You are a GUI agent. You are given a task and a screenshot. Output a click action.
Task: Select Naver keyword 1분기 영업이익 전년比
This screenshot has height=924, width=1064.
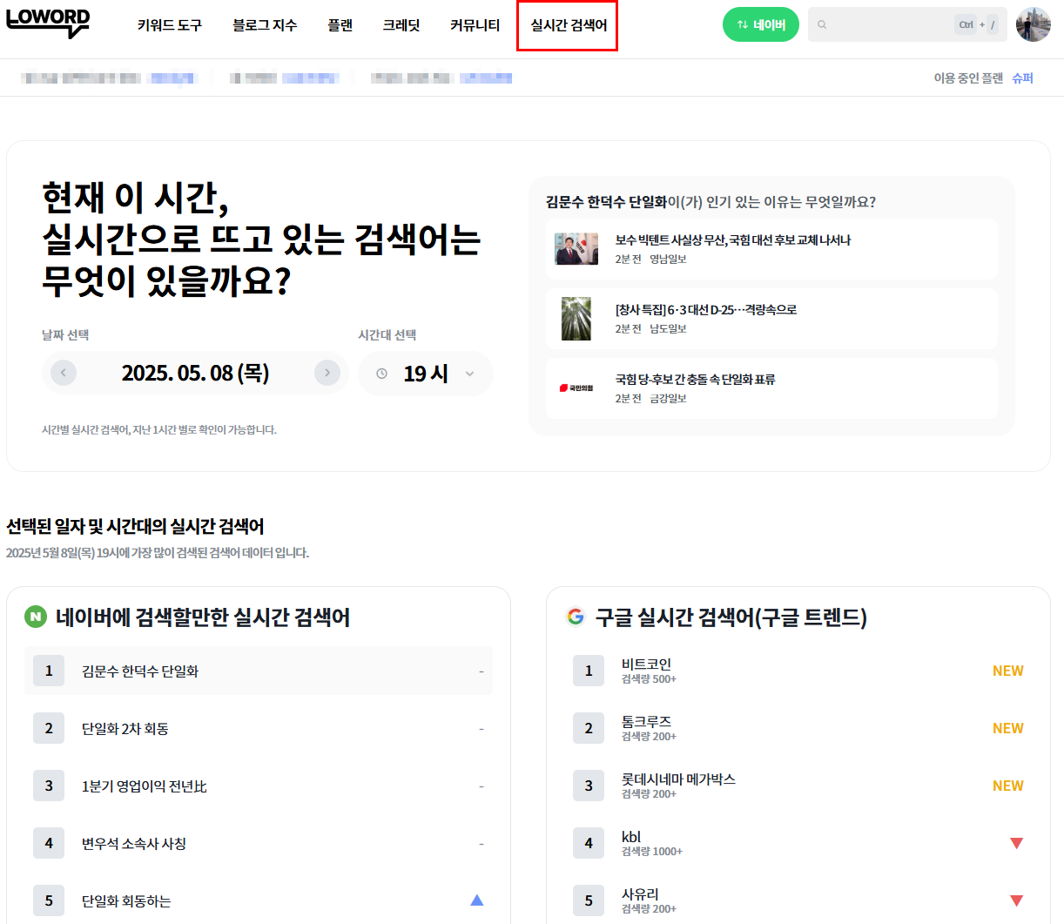pos(259,786)
